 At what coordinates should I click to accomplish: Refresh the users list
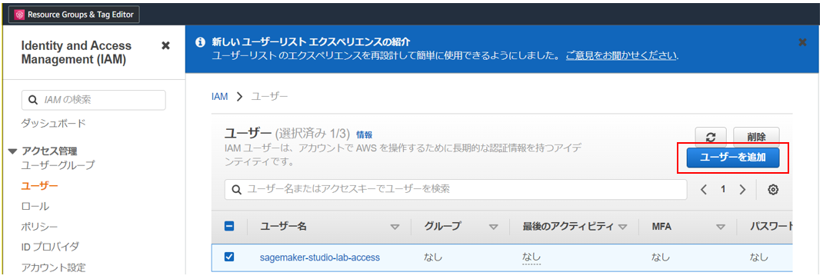coord(711,137)
